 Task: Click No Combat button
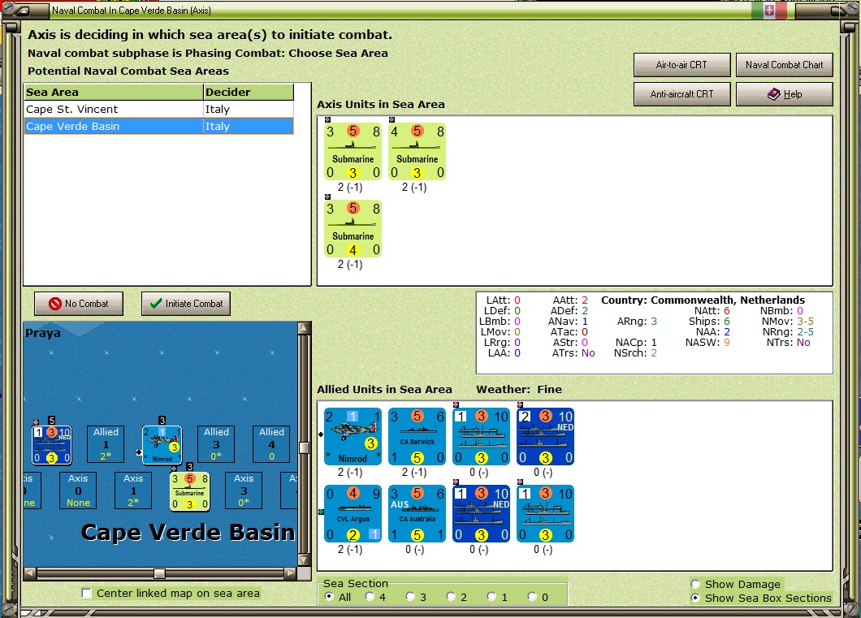(79, 304)
